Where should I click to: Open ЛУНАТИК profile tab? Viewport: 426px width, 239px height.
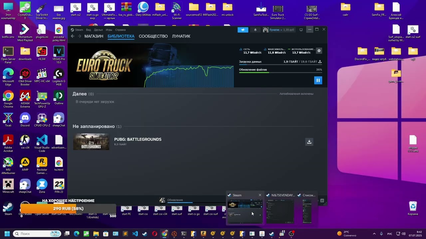tap(181, 36)
